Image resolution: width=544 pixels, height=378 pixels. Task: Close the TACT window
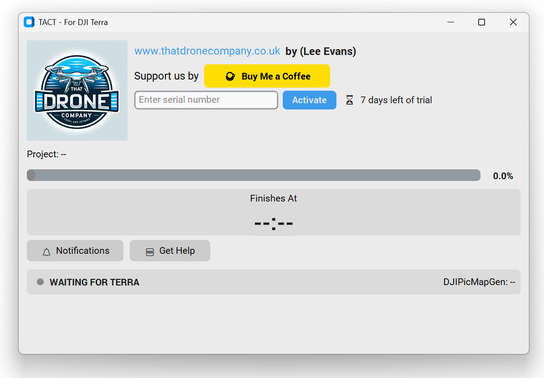[x=513, y=22]
